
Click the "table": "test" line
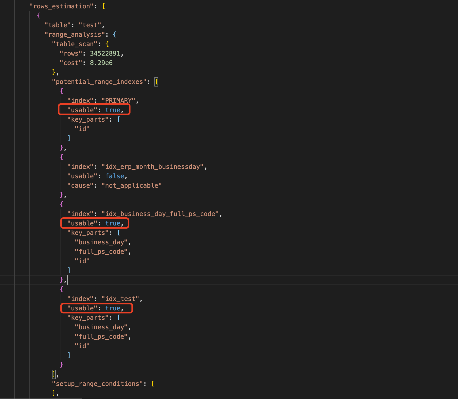(x=75, y=25)
